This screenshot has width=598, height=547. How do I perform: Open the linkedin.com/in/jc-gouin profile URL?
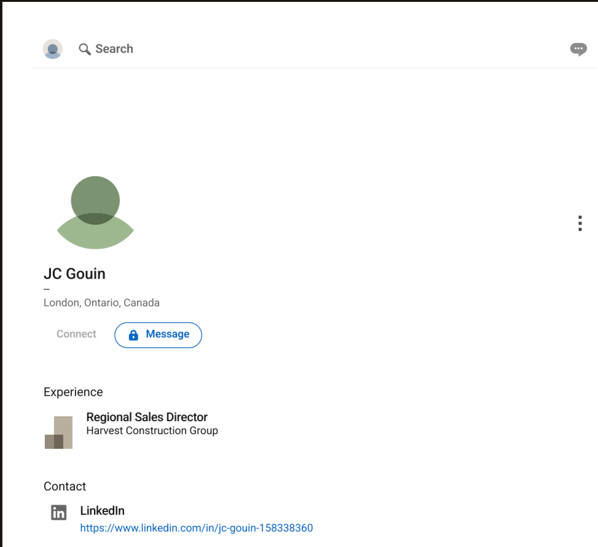click(x=196, y=528)
